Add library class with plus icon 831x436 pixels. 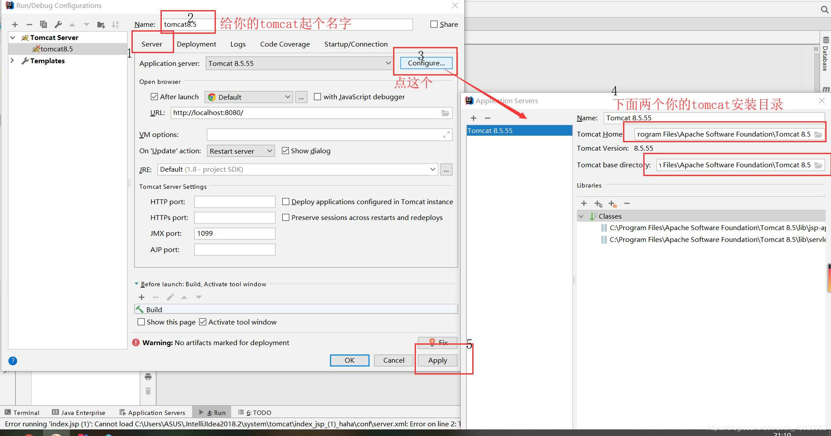pyautogui.click(x=584, y=203)
